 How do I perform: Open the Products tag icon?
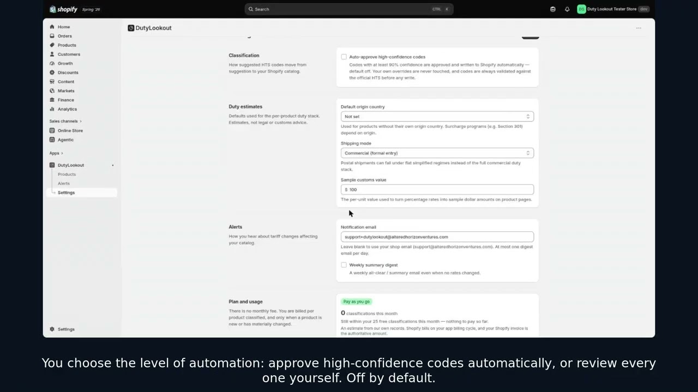coord(52,45)
